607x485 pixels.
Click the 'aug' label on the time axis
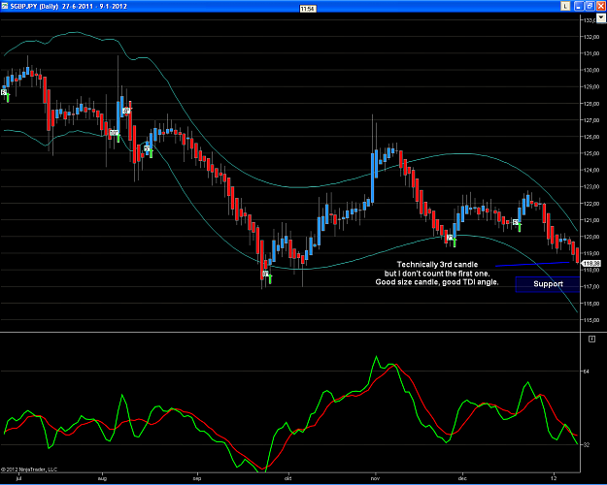102,478
